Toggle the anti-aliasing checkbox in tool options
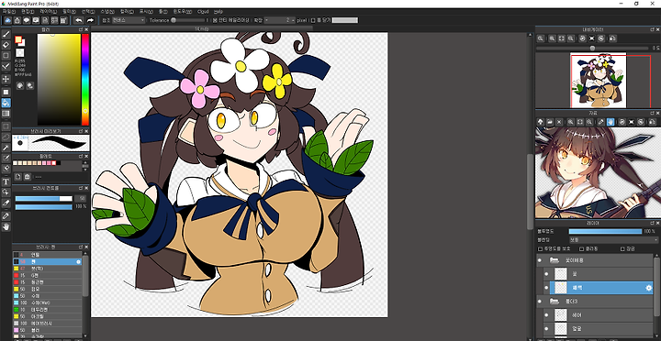Viewport: 661px width, 341px height. 215,20
